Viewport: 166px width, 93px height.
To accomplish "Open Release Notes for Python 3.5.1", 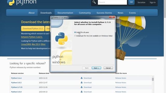I will [121, 83].
